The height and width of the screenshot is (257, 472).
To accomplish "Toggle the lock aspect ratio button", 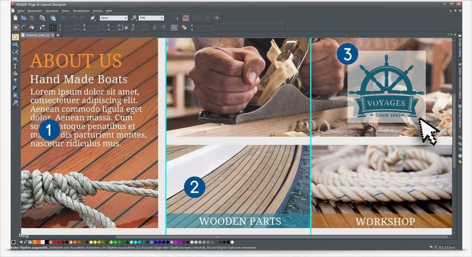I will pos(126,27).
